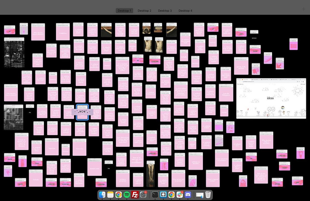Launch the Chrome icon next to Slack

pos(171,195)
